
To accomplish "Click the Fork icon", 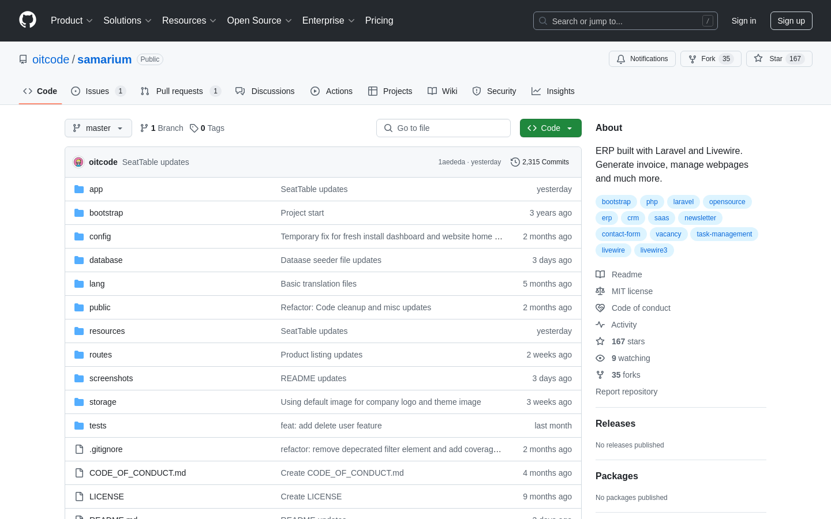I will pos(692,59).
